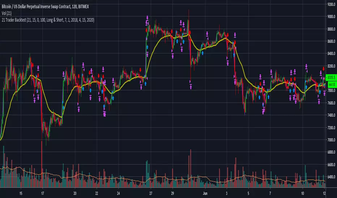Click the date label 20 on time axis
This screenshot has width=337, height=198.
(75, 194)
